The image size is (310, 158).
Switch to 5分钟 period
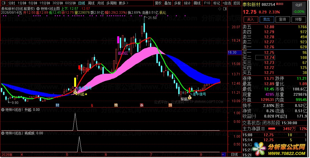click(x=33, y=3)
